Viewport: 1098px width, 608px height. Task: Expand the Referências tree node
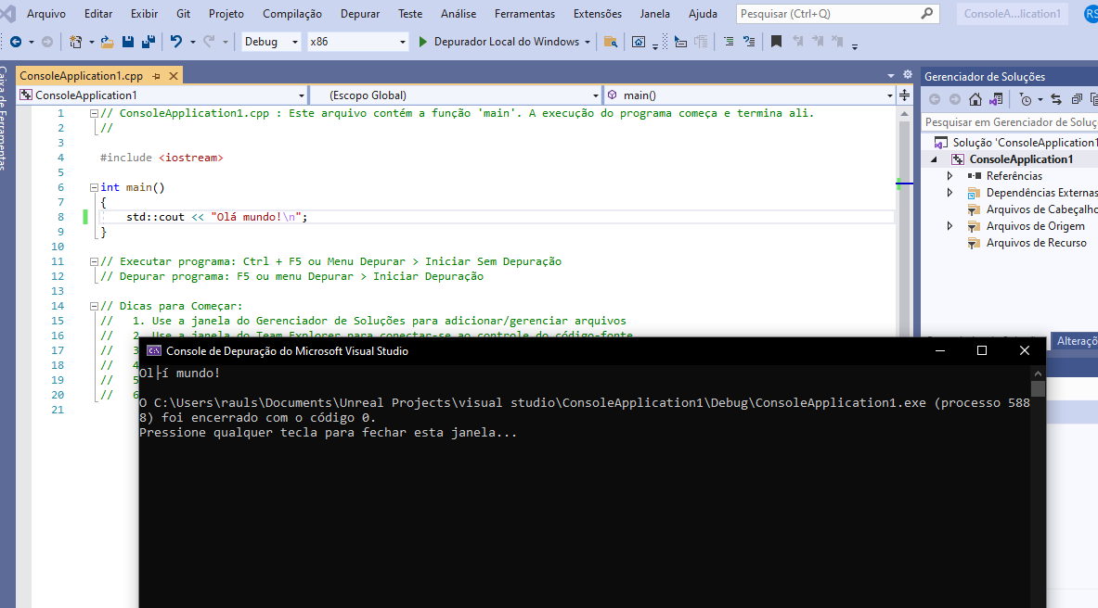[950, 176]
